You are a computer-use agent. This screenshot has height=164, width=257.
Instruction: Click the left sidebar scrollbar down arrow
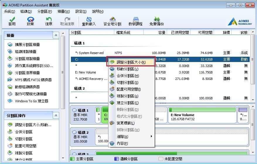[63, 158]
